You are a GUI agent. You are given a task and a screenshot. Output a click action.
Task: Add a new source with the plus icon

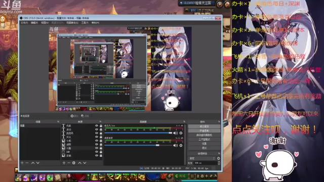(x=64, y=163)
